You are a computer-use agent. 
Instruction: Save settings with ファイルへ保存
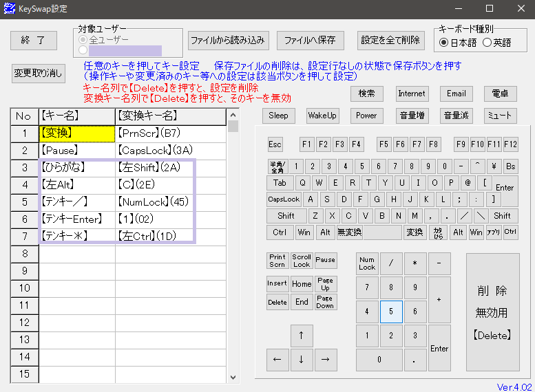click(310, 41)
